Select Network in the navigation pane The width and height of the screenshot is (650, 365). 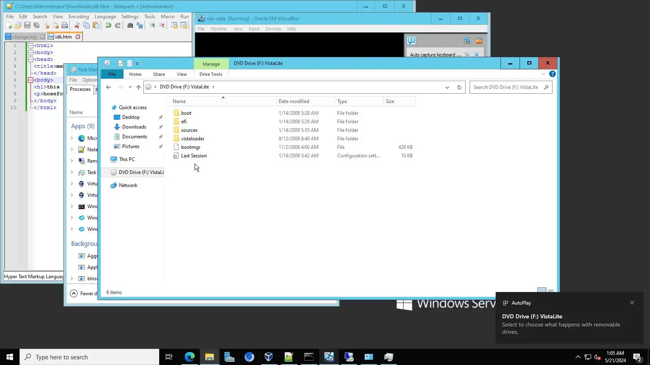pos(128,185)
